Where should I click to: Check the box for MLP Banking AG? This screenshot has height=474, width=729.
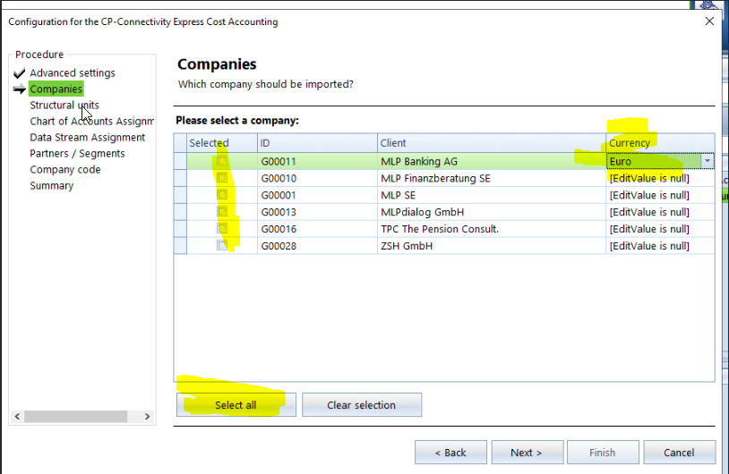point(222,161)
